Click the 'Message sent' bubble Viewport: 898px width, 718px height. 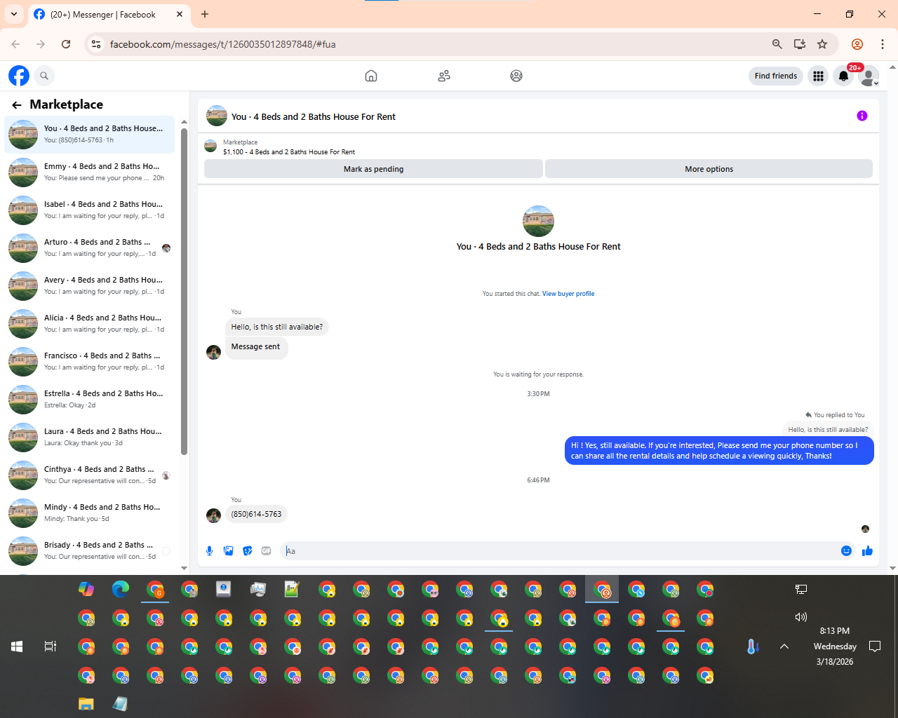[x=256, y=347]
